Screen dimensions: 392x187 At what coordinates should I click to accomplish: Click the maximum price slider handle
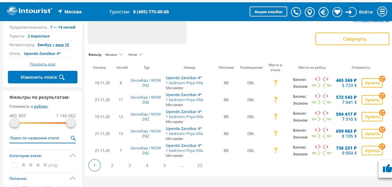[71, 123]
